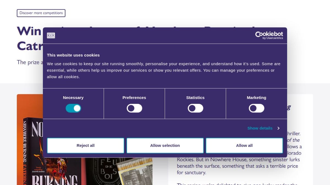
Task: Click the Preferences category label
Action: point(134,98)
